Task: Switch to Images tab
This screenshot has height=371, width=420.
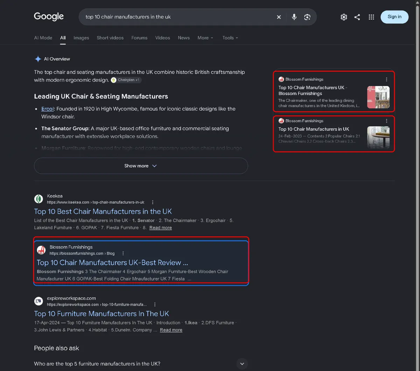Action: tap(81, 38)
